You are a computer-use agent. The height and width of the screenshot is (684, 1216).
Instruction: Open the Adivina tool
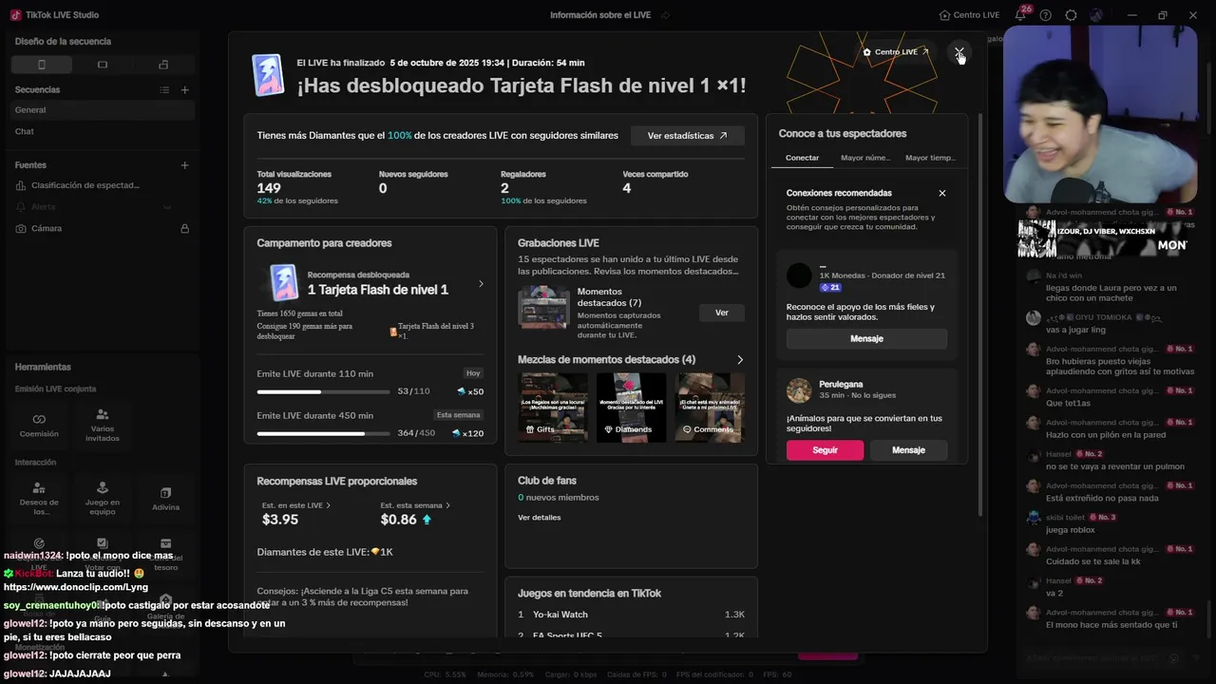tap(165, 499)
